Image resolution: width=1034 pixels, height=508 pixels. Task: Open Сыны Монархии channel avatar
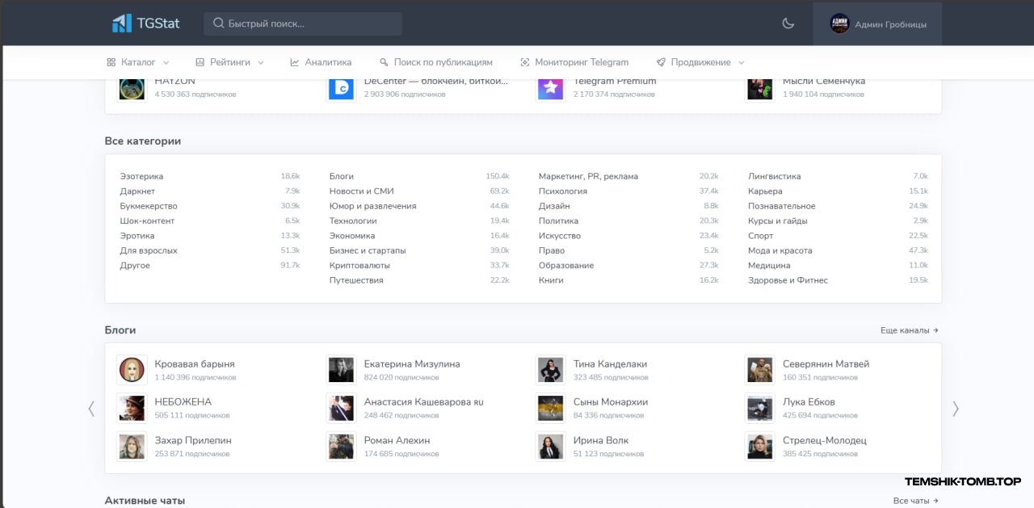tap(550, 408)
